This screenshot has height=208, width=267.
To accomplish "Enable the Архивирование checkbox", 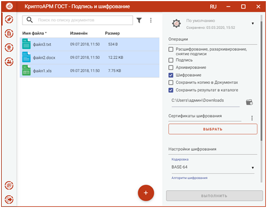I will 171,67.
